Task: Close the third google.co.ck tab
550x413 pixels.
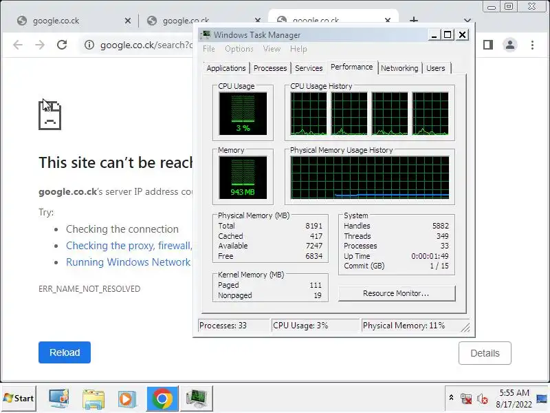Action: pos(388,21)
